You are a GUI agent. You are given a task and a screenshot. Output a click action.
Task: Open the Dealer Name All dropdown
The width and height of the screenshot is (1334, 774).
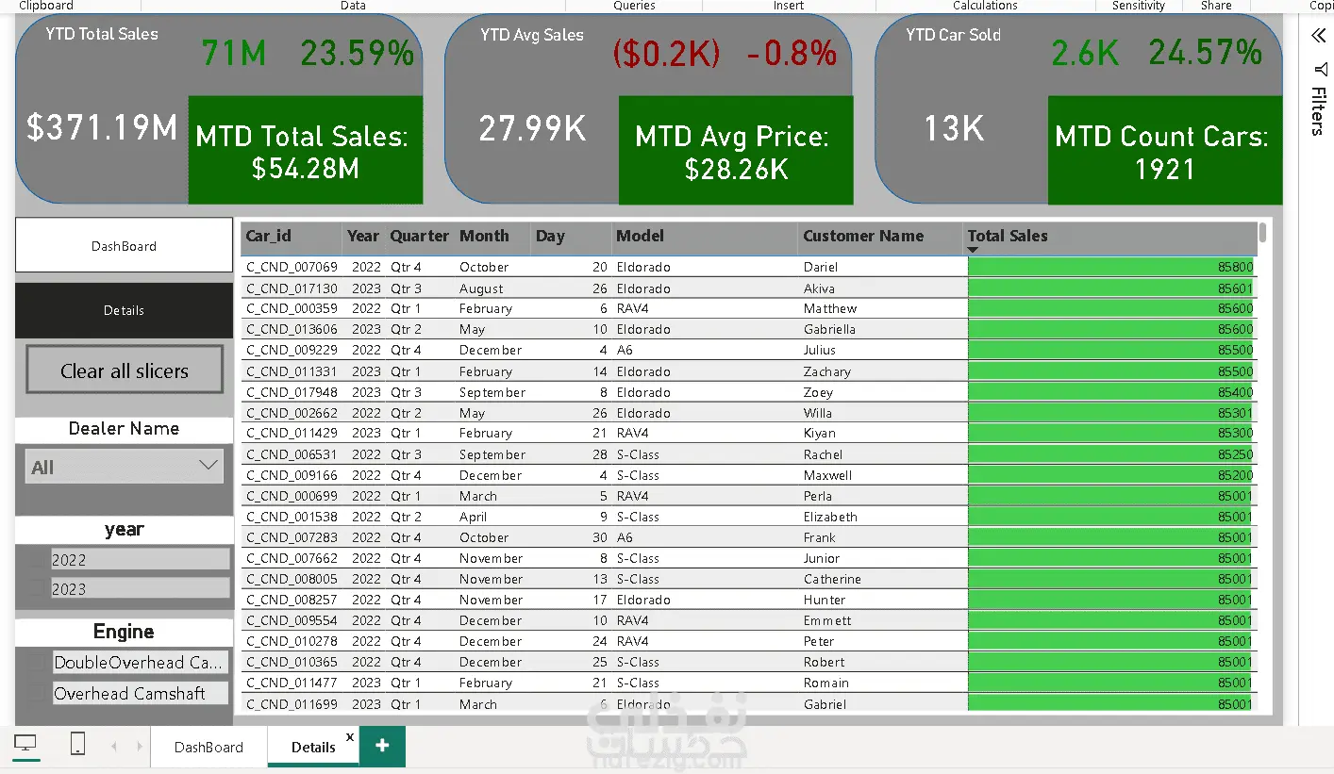125,467
